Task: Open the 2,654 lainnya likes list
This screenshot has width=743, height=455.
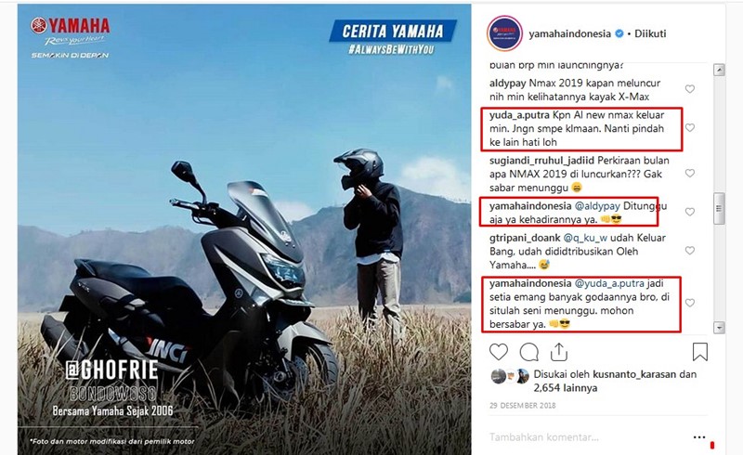Action: [x=566, y=388]
